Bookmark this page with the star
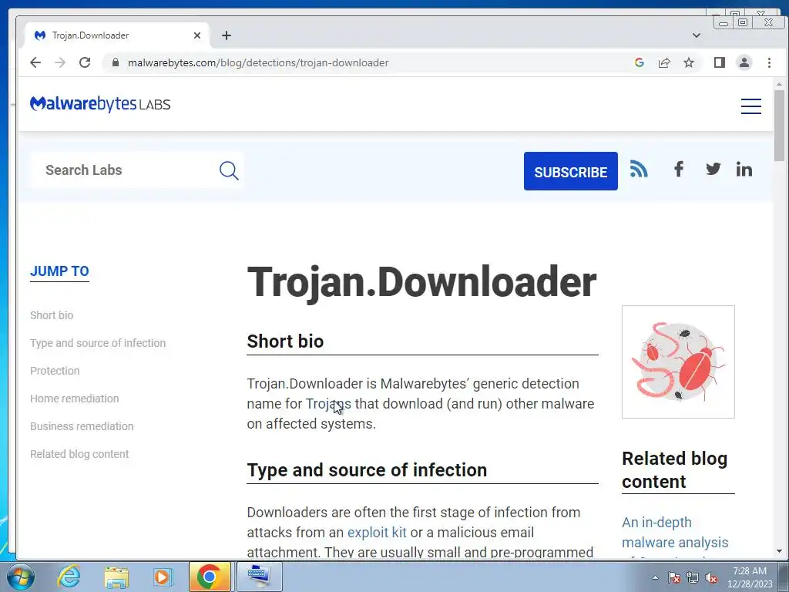This screenshot has width=789, height=592. [688, 62]
